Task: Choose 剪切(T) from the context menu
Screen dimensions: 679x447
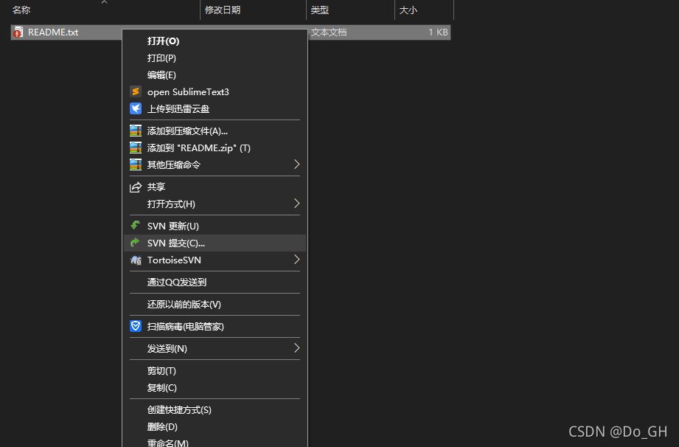Action: (x=215, y=370)
